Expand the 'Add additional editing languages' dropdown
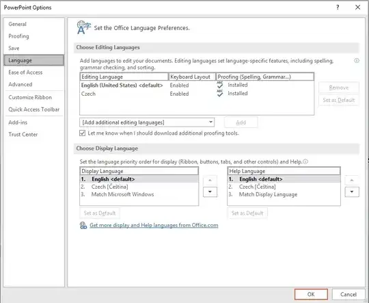369x303 pixels. (210, 122)
